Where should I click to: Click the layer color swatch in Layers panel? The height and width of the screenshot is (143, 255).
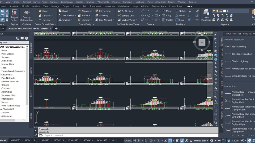pyautogui.click(x=224, y=11)
